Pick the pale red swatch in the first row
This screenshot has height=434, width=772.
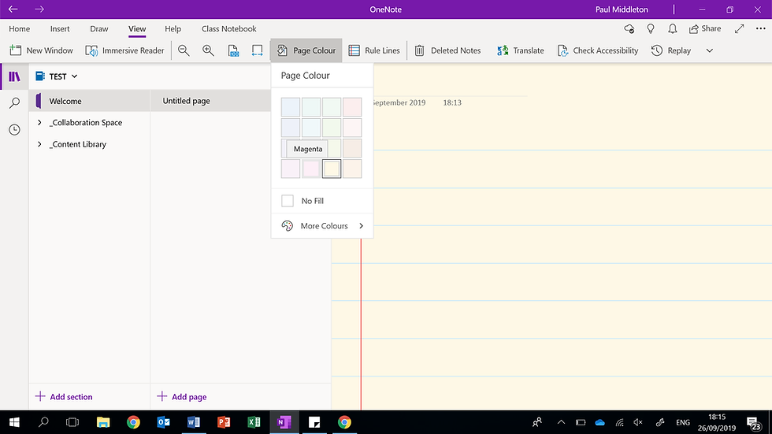pos(352,107)
